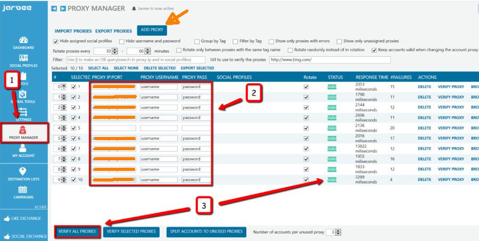Click the 13822 milliseconds response time
Screen dimensions: 479x241
[366, 149]
